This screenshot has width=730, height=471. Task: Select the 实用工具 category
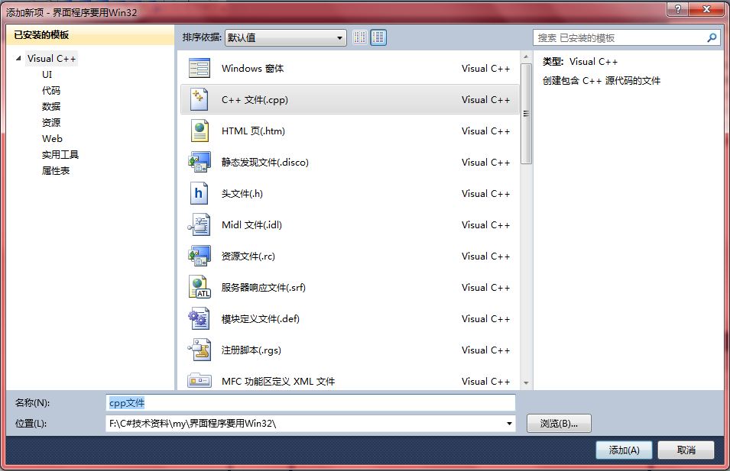point(60,154)
